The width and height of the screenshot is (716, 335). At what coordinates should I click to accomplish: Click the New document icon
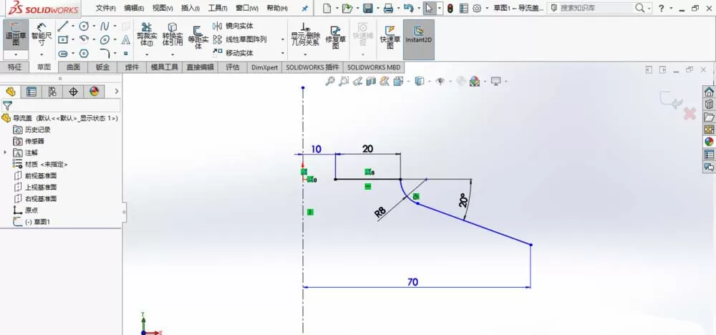[x=327, y=8]
